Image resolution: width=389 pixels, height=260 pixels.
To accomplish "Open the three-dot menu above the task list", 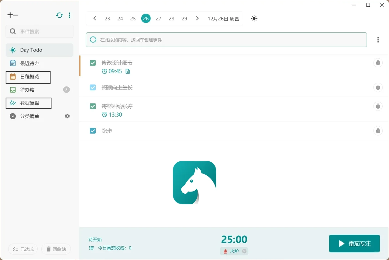I will [378, 40].
